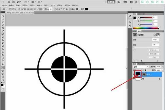Open the layer blend mode dropdown
Screen dimensions: 165x110
coord(141,67)
